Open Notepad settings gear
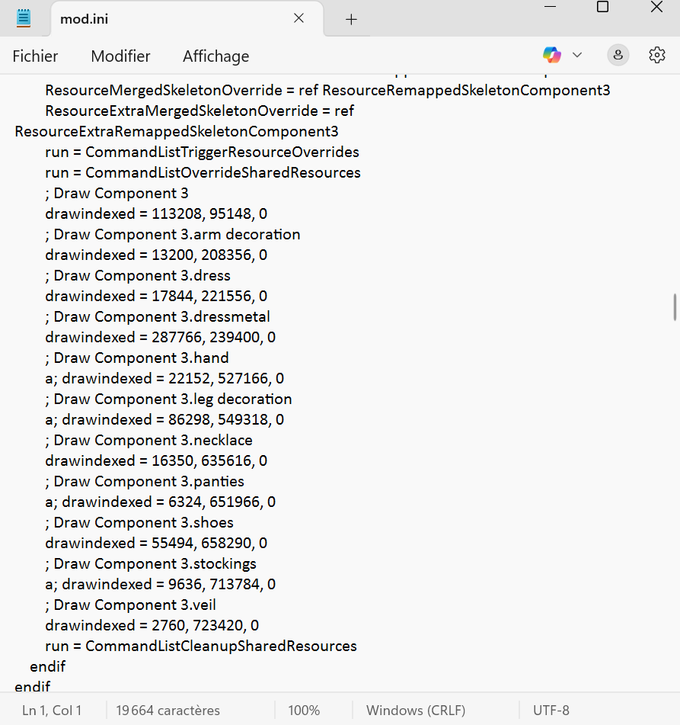 click(657, 55)
